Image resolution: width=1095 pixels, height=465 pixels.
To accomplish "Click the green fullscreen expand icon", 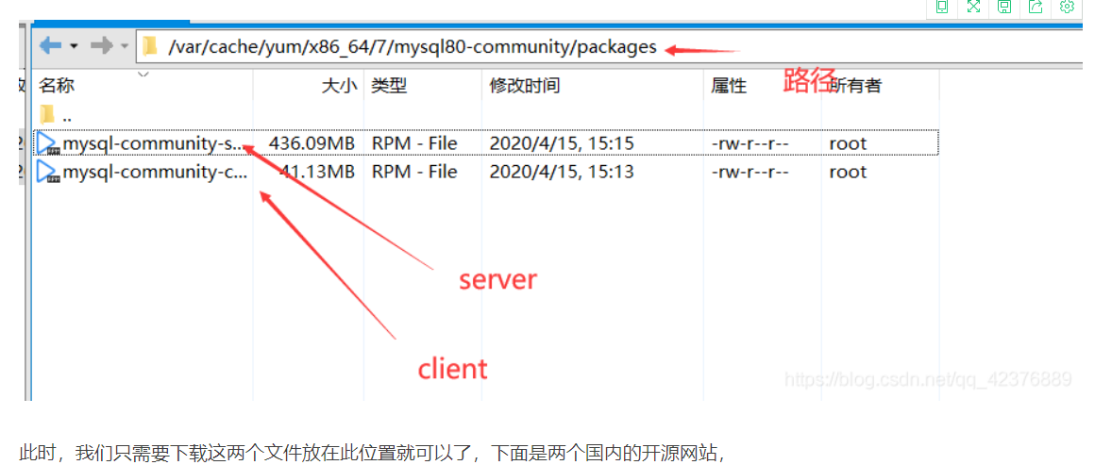I will coord(973,7).
